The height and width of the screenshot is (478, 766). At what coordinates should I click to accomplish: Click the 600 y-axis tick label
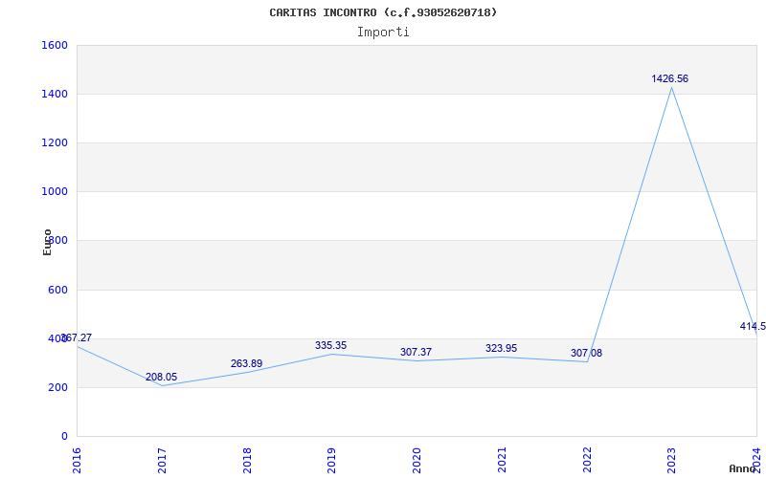(57, 290)
